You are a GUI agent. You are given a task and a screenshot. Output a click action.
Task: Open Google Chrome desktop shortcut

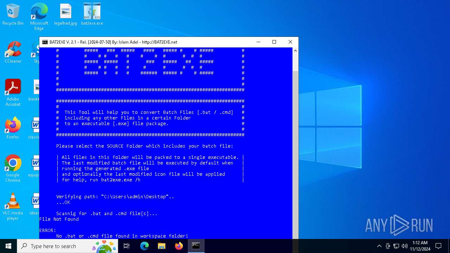coord(13,169)
